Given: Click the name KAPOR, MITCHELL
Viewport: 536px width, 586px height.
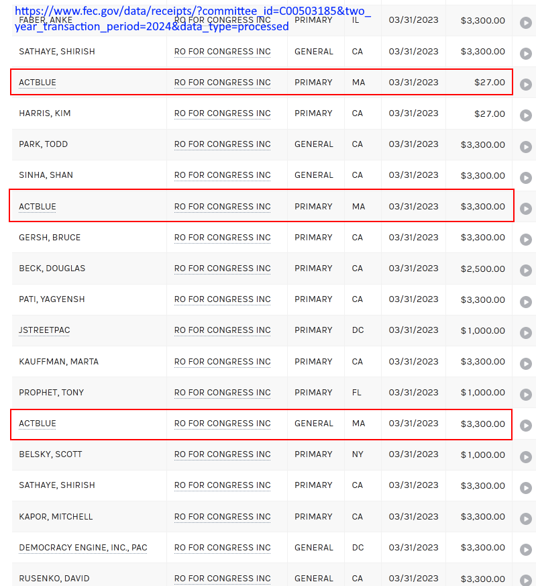Looking at the screenshot, I should [x=56, y=516].
